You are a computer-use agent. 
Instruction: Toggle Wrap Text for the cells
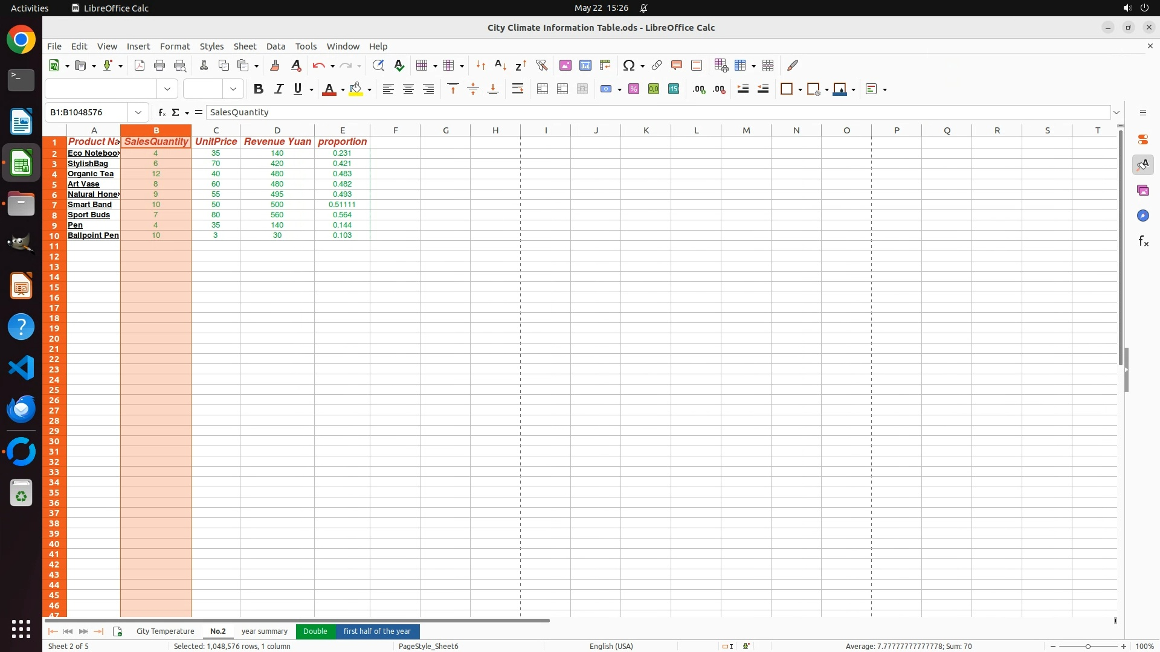pos(518,89)
